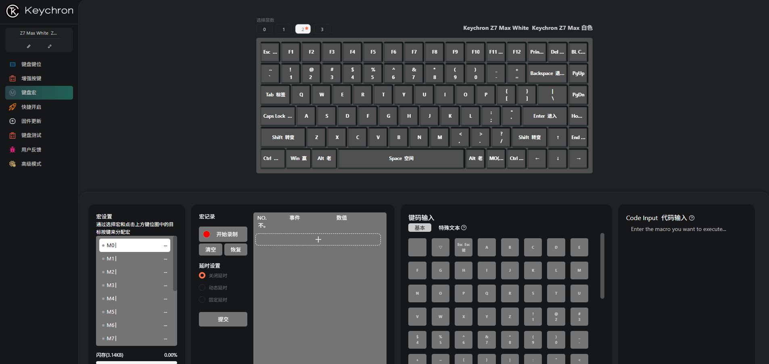
Task: Open the more options menu for macro M1
Action: tap(165, 259)
